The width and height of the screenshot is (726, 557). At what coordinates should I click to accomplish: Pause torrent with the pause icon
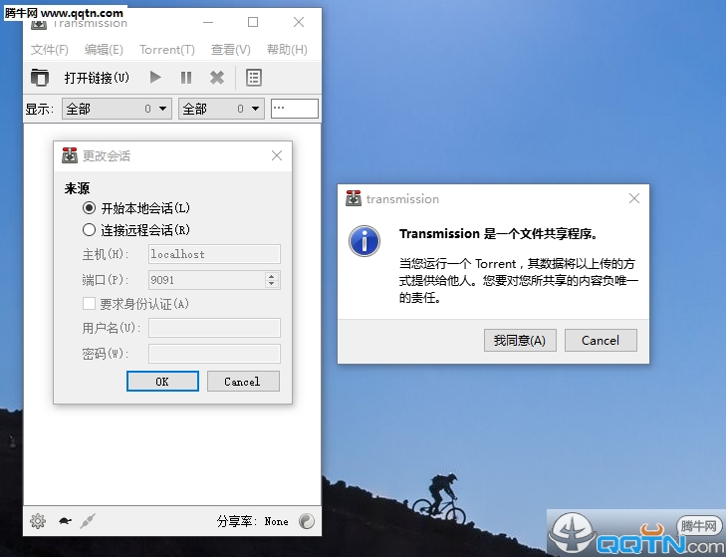[186, 78]
